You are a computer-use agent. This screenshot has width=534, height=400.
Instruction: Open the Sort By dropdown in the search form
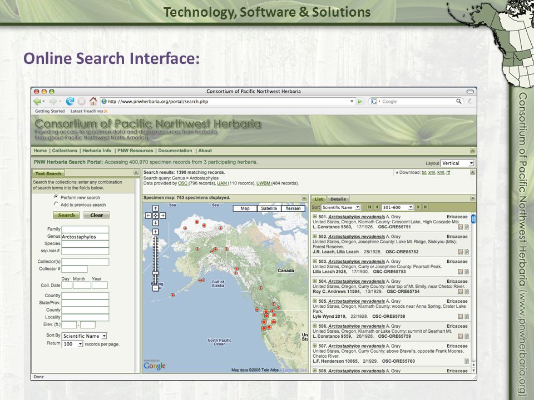click(85, 336)
